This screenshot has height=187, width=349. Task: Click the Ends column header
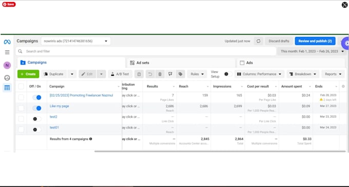[326, 87]
